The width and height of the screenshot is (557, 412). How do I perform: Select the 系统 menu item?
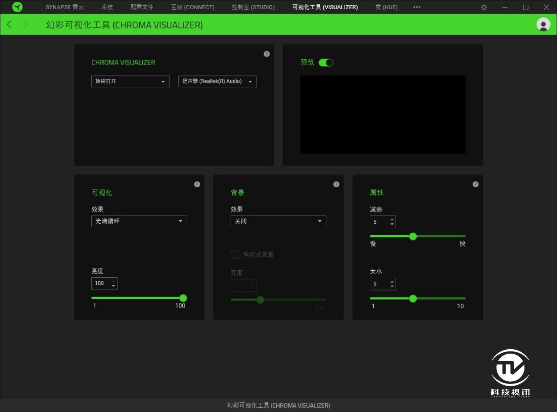coord(107,7)
